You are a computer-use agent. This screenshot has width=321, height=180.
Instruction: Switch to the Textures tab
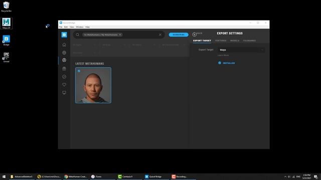click(221, 40)
